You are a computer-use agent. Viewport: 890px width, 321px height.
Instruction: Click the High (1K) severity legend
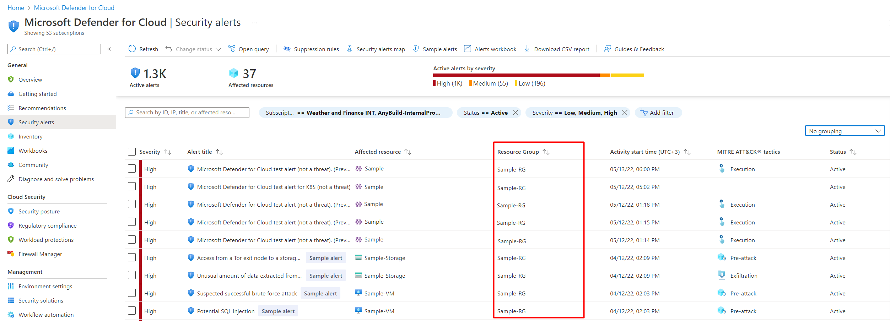448,83
